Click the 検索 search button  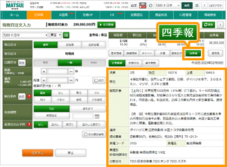pos(187,5)
